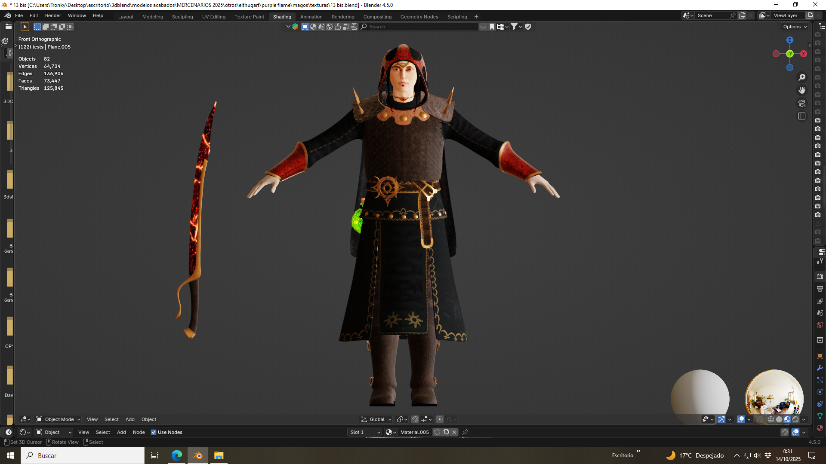The width and height of the screenshot is (826, 464).
Task: Toggle the camera view icon
Action: (x=802, y=103)
